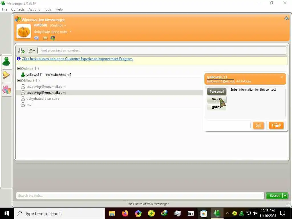Open the pink butterfly sidebar tab

7,90
